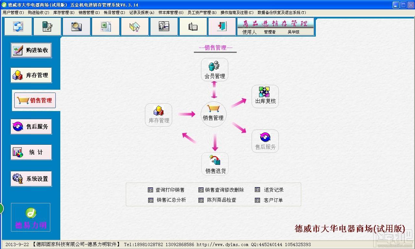Click the refresh icon in top toolbar

(18, 27)
